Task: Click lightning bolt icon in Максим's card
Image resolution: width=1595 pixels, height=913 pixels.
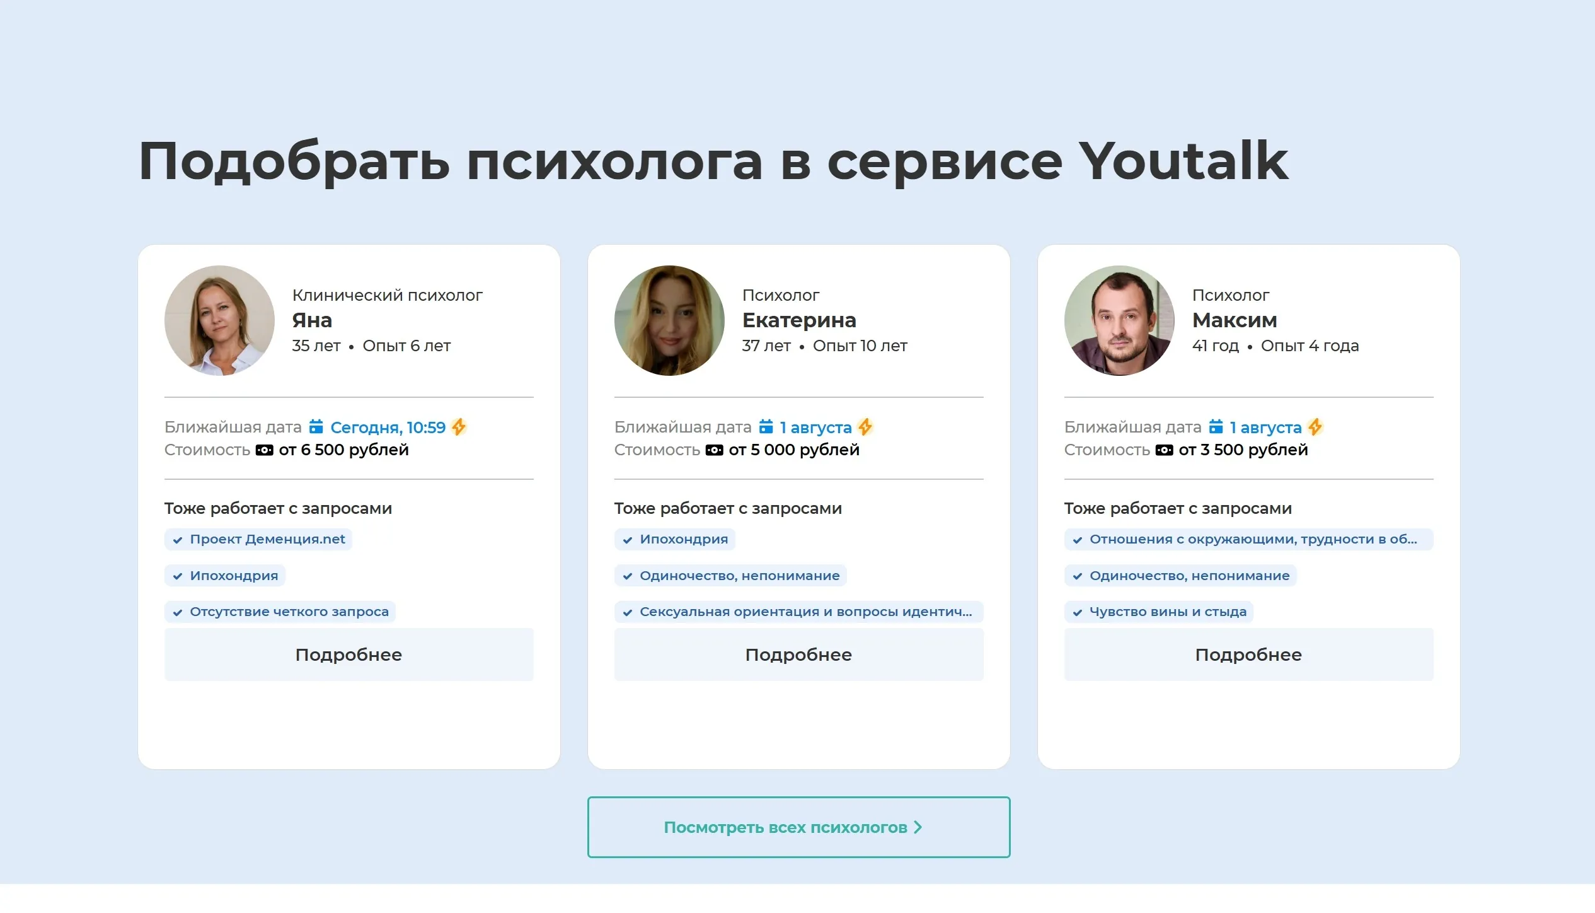Action: (x=1315, y=427)
